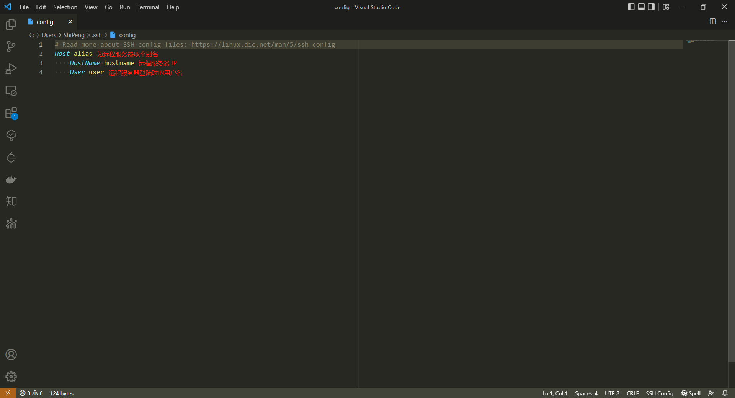Open Run and Debug view
Image resolution: width=735 pixels, height=398 pixels.
(x=11, y=69)
